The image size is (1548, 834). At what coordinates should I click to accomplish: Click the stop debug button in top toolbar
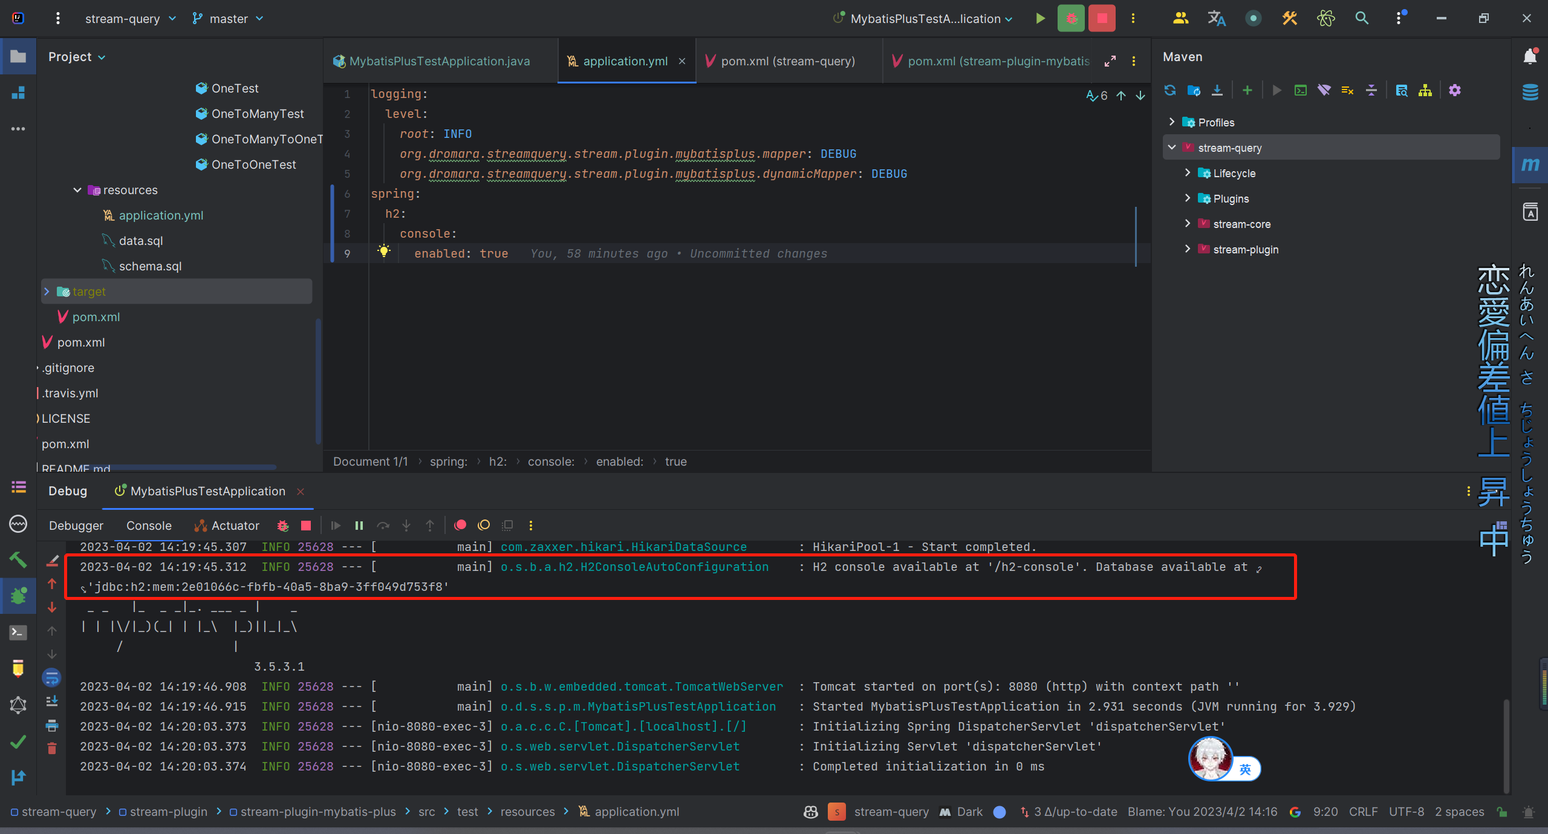point(1102,18)
